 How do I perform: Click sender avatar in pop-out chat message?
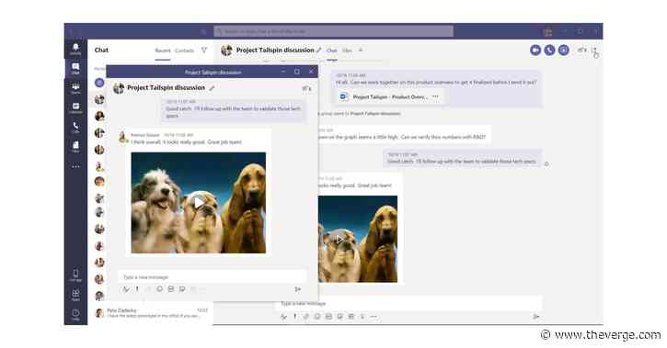123,137
